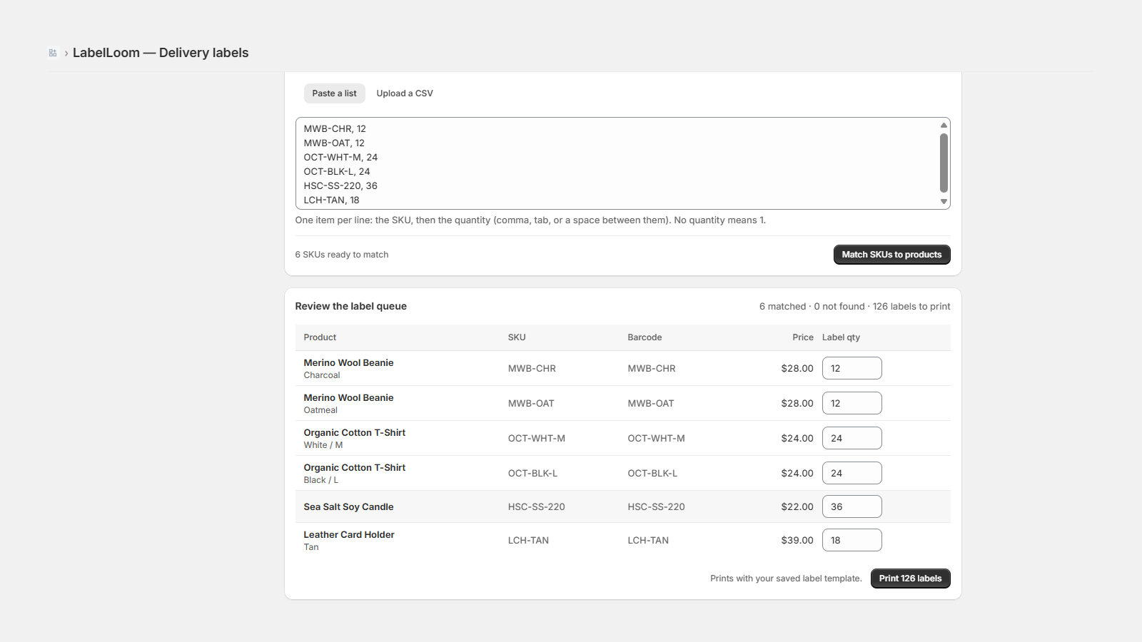The height and width of the screenshot is (642, 1142).
Task: Click the Leather Card Holder name
Action: pos(349,534)
